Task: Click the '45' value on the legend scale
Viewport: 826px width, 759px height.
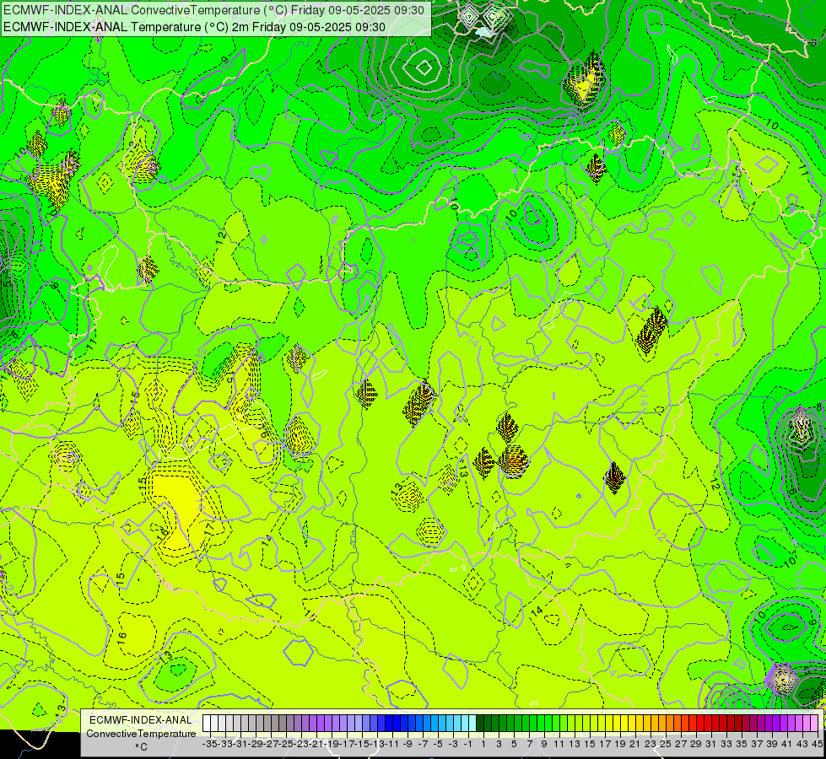Action: (817, 744)
